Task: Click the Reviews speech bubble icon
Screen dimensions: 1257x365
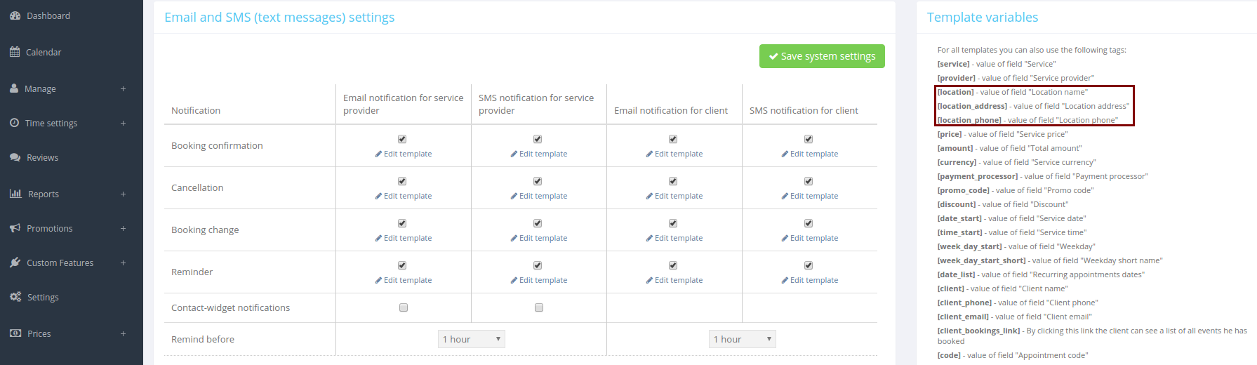Action: click(x=15, y=157)
